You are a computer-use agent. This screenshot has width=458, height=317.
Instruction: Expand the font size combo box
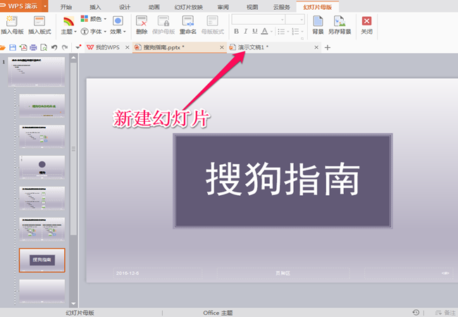(x=302, y=20)
